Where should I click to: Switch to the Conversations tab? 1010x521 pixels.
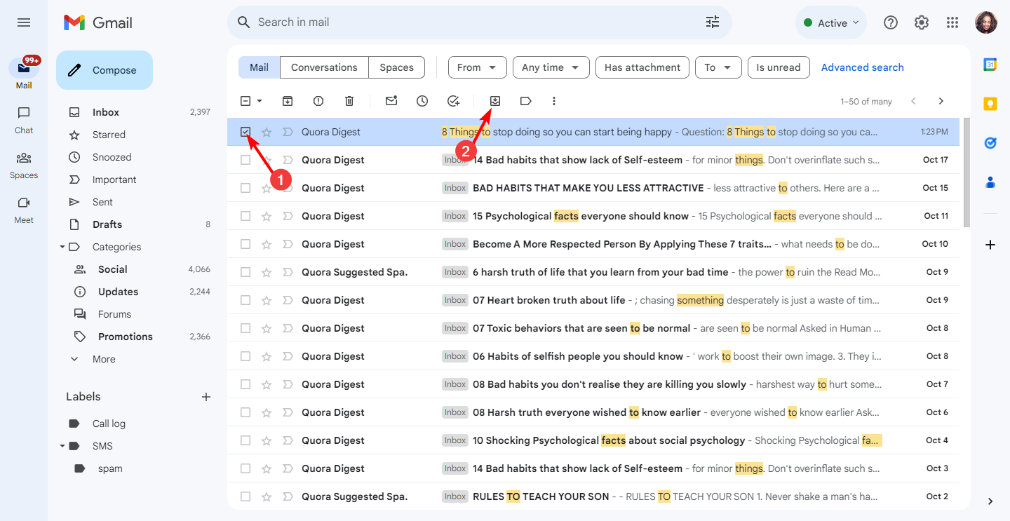point(323,67)
